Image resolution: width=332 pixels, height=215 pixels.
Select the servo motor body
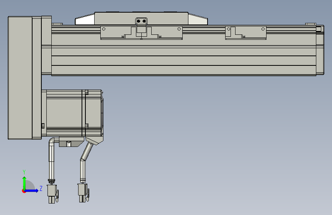click(x=64, y=113)
